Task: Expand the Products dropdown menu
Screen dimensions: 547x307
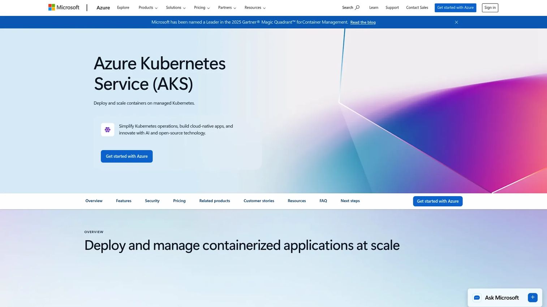Action: click(x=148, y=8)
